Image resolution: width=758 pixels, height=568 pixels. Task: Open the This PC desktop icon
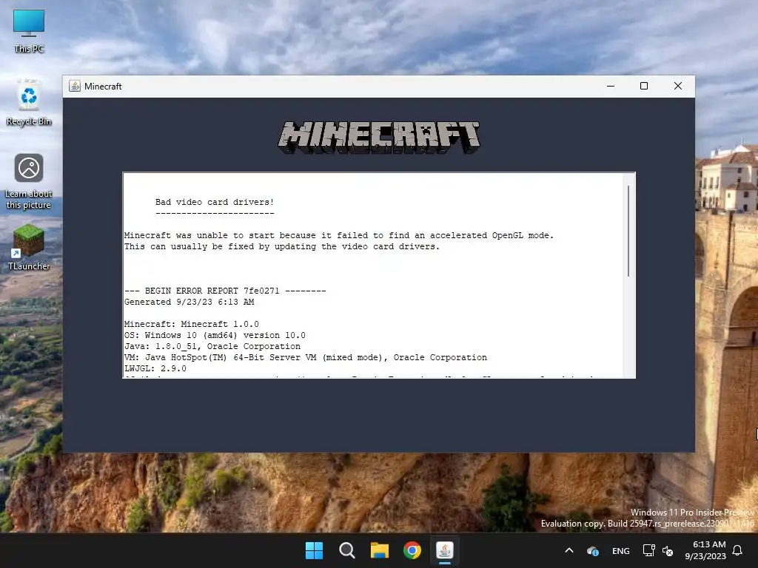point(29,31)
